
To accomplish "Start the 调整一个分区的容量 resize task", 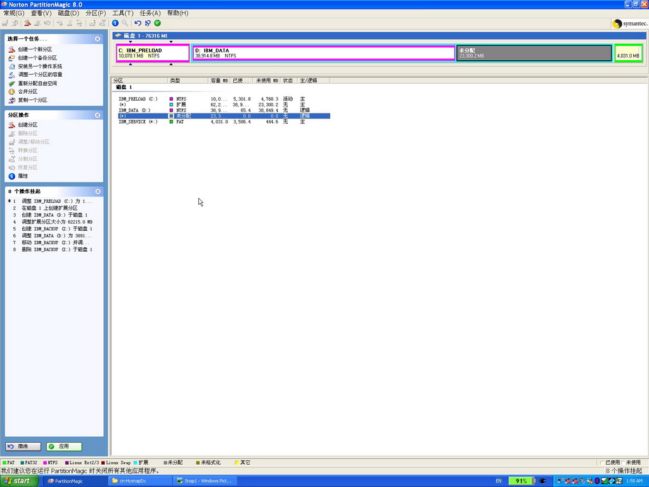I will click(39, 75).
